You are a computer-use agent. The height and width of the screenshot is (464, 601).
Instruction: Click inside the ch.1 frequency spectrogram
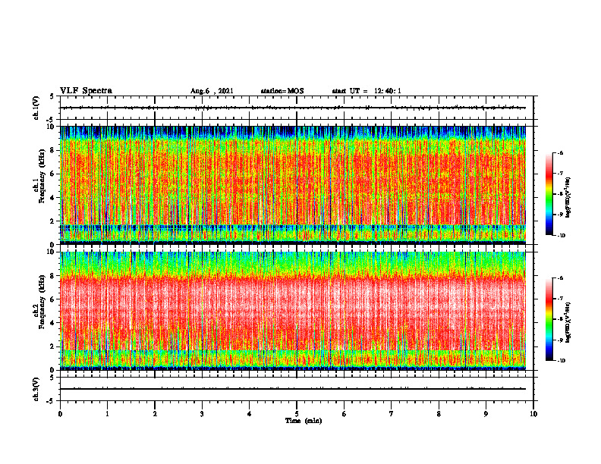pyautogui.click(x=293, y=185)
